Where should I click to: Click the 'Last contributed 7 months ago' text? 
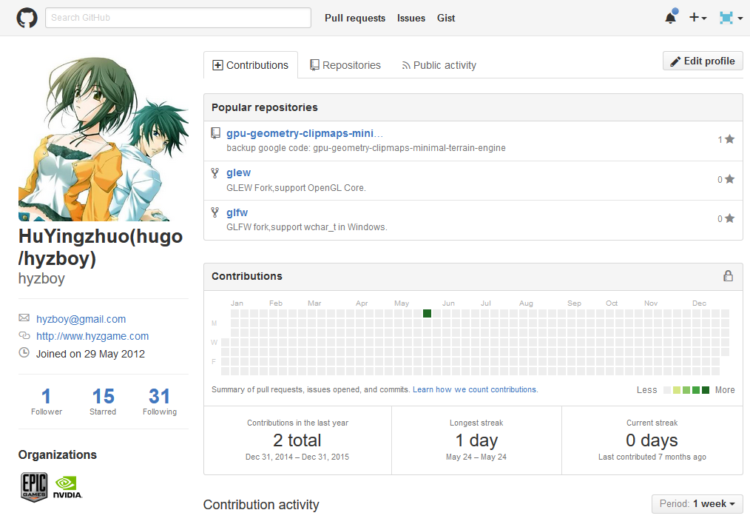(652, 457)
